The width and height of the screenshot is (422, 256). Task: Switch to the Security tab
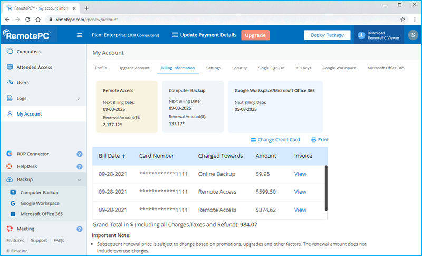pyautogui.click(x=239, y=68)
